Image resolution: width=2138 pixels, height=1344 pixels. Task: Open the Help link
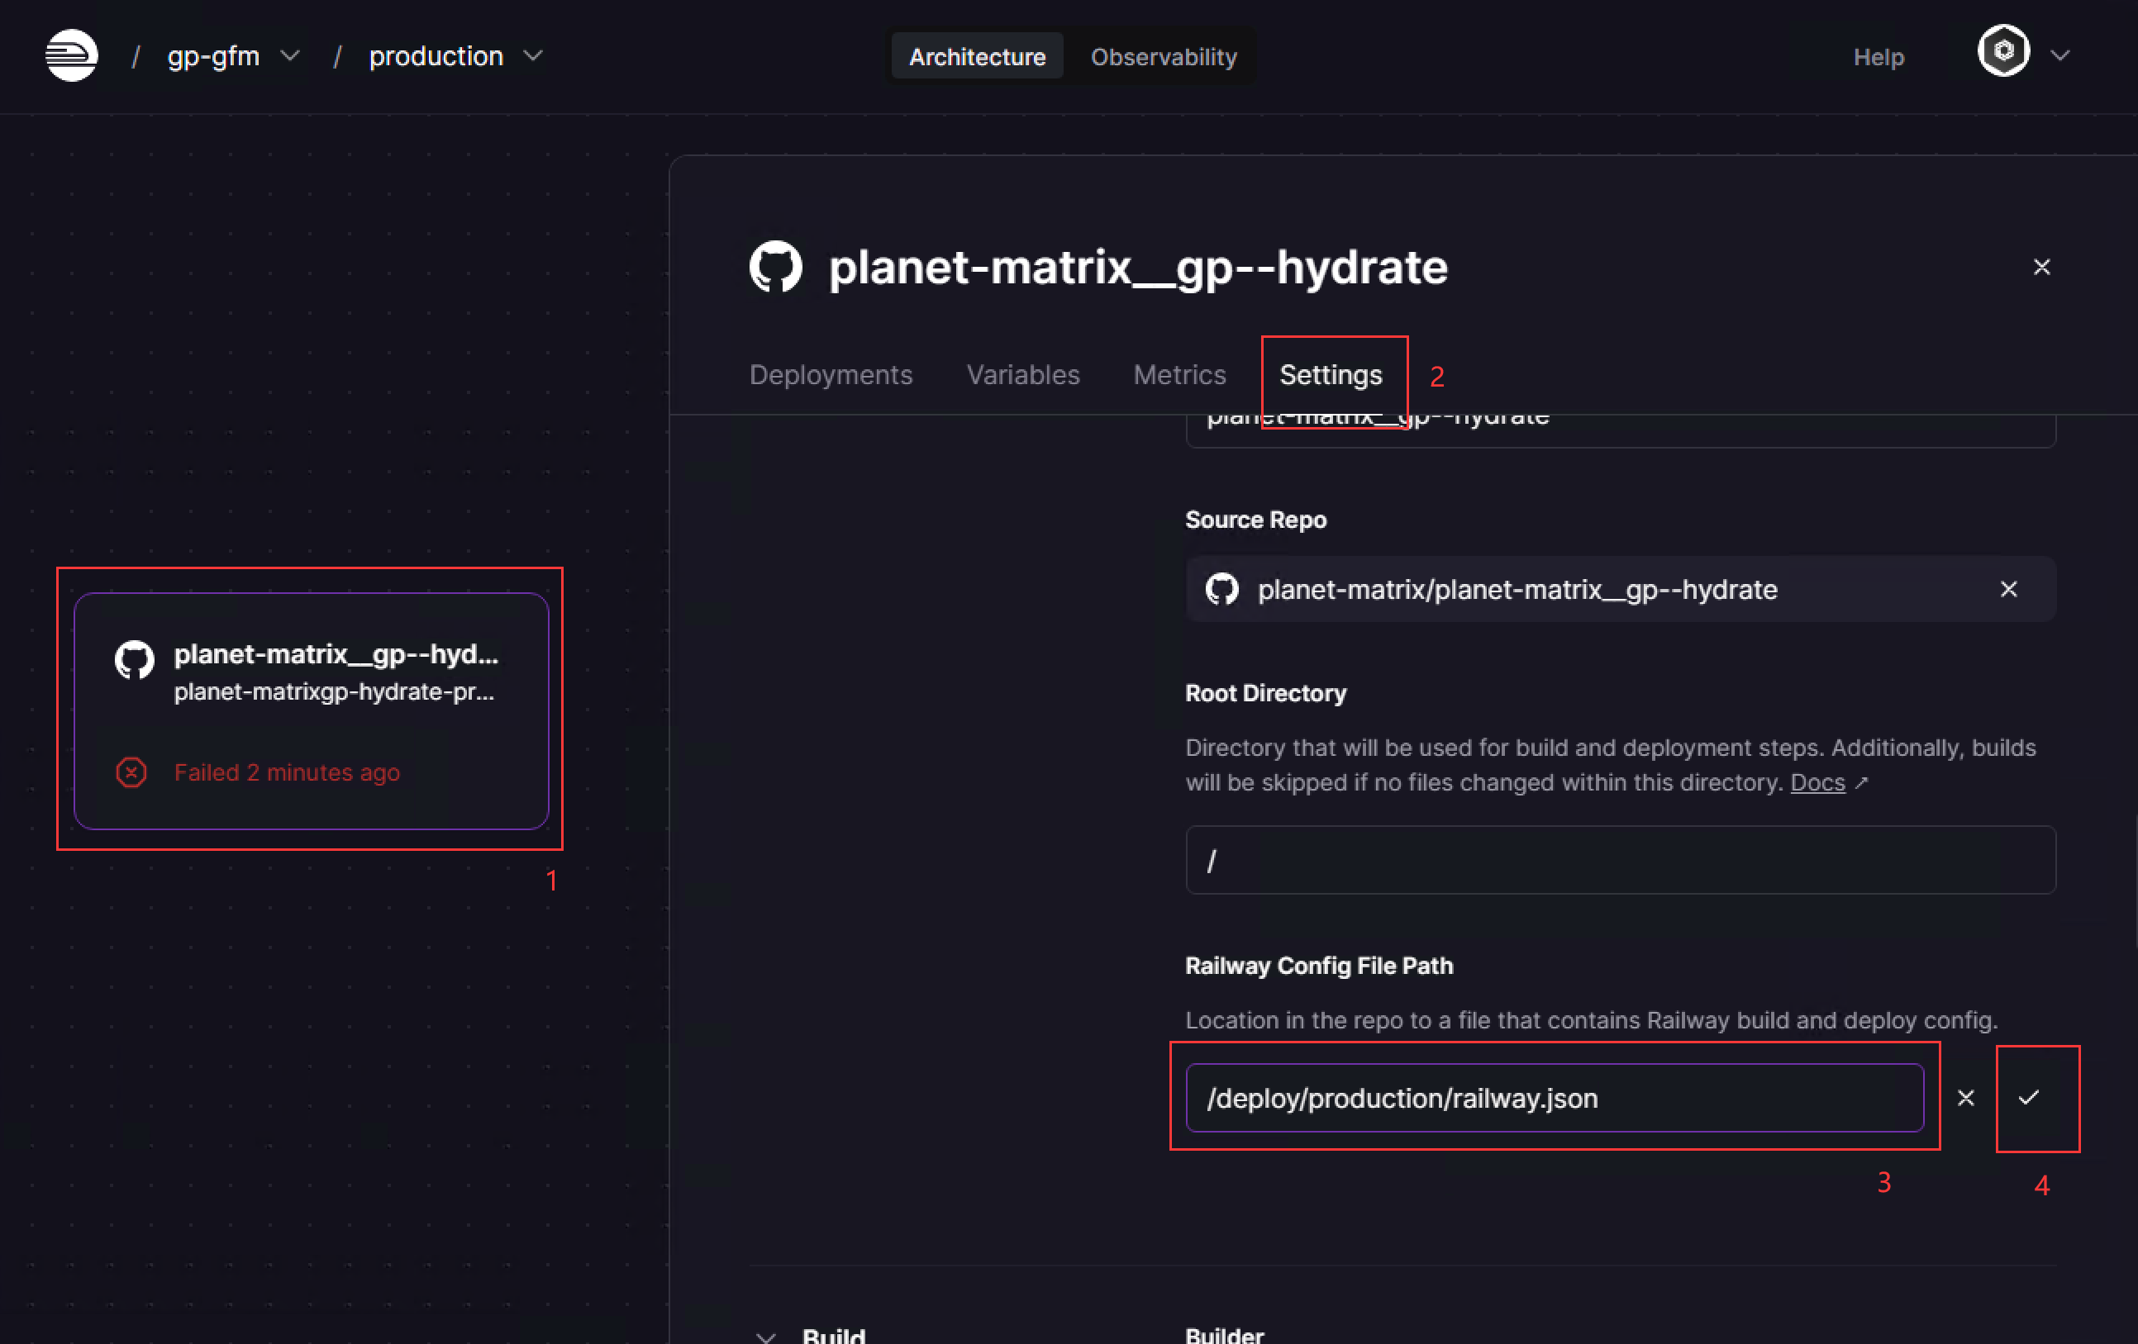pos(1878,57)
